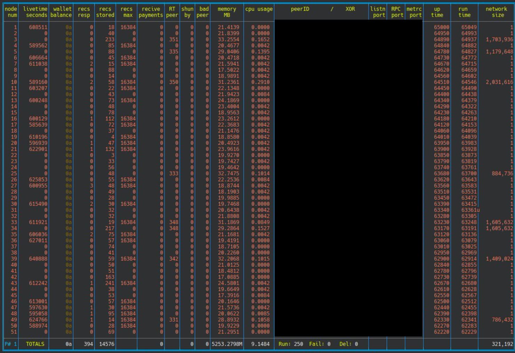The width and height of the screenshot is (515, 353).
Task: Click livetime value 622901 for node 21
Action: [38, 149]
